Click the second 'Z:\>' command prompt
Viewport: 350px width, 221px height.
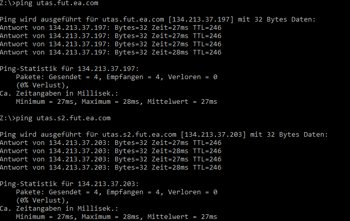tap(7, 118)
